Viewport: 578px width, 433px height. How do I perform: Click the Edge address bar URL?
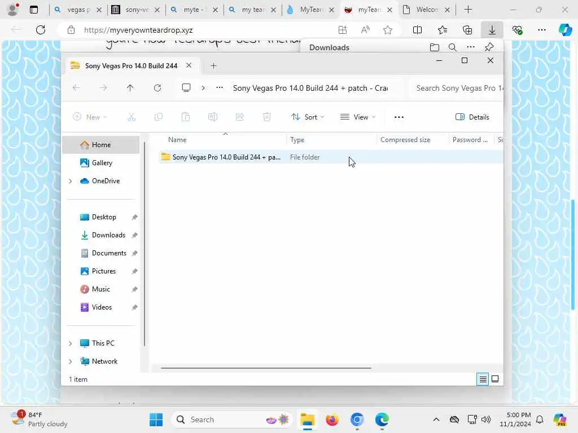[x=138, y=30]
